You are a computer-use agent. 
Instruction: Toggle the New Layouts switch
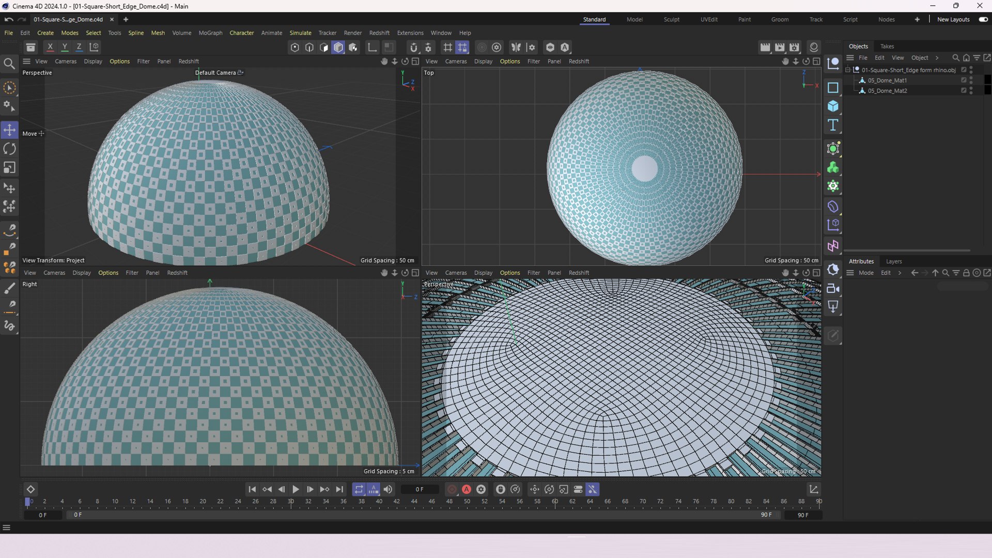pos(983,20)
